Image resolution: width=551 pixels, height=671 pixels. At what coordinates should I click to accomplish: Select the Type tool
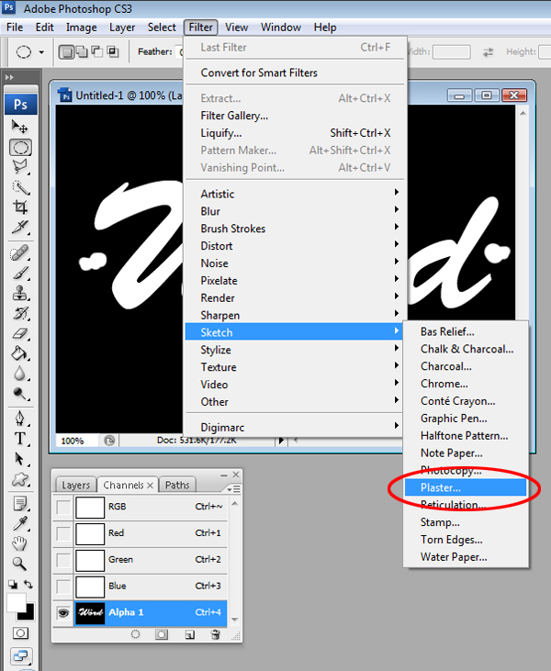pyautogui.click(x=19, y=439)
